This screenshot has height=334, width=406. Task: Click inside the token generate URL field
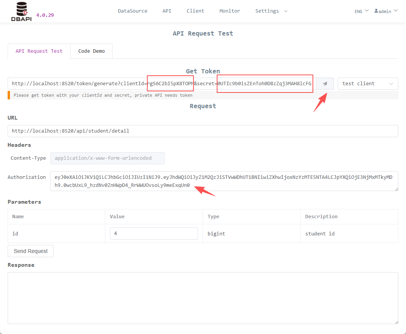coord(76,83)
